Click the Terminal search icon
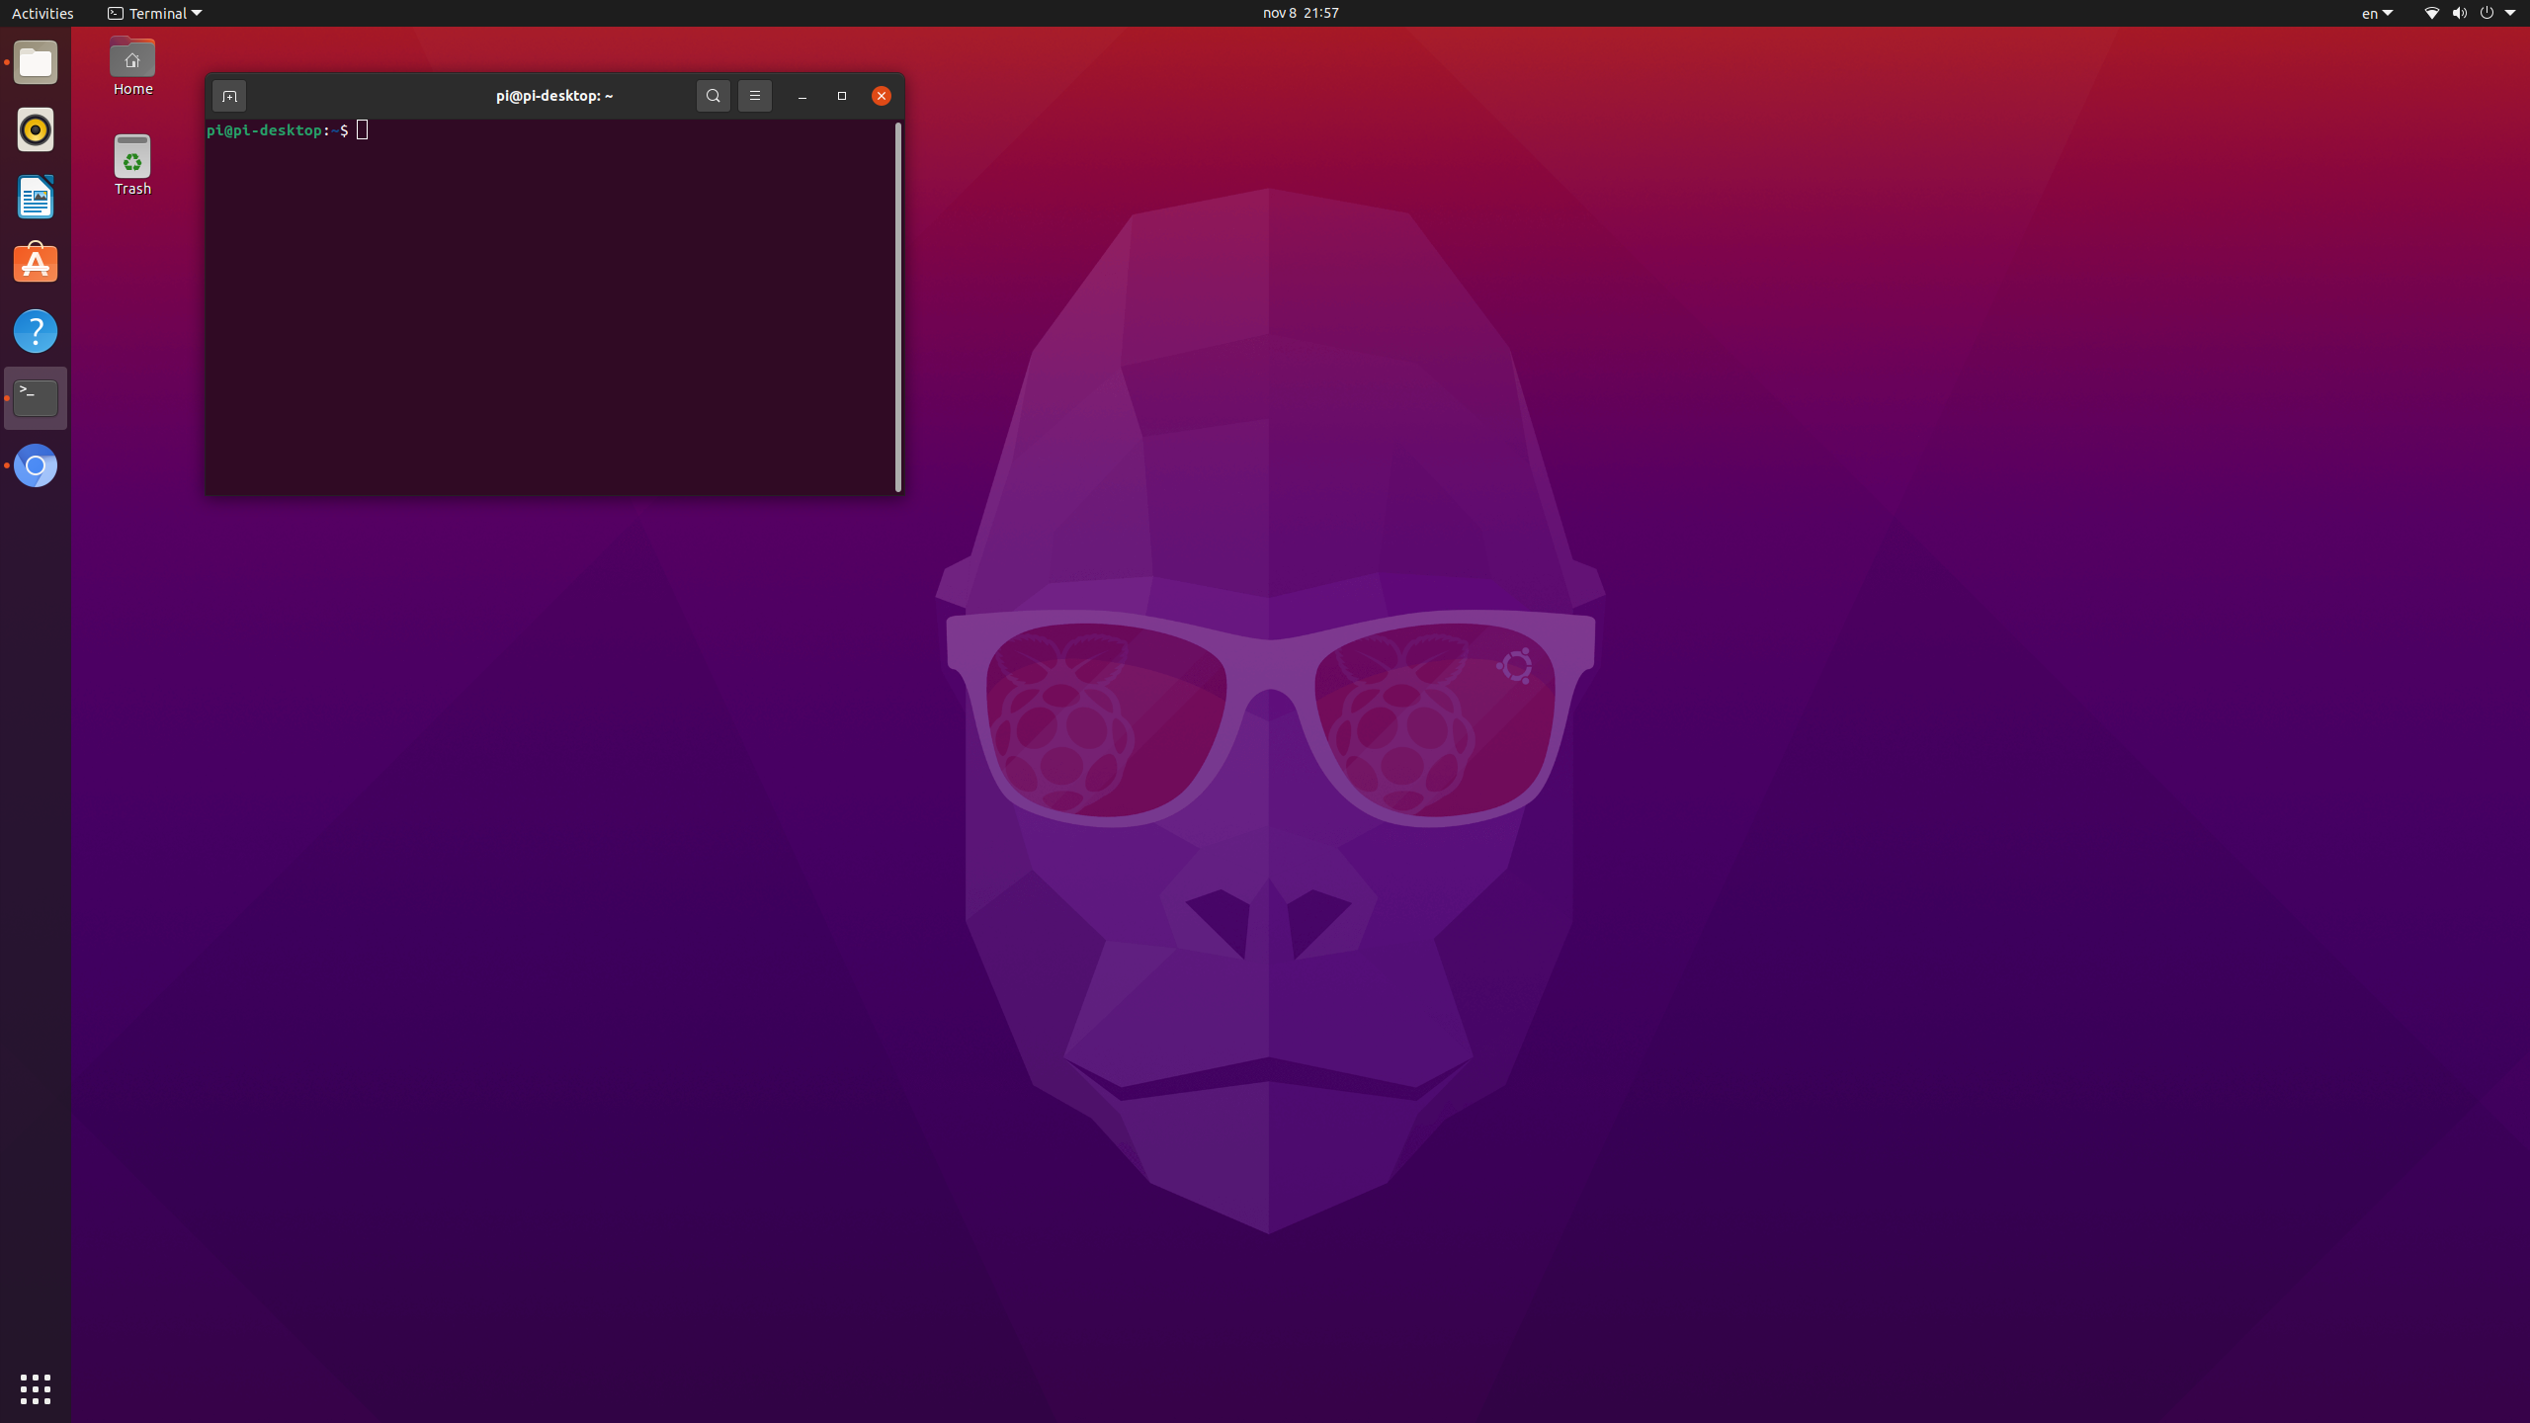 713,96
